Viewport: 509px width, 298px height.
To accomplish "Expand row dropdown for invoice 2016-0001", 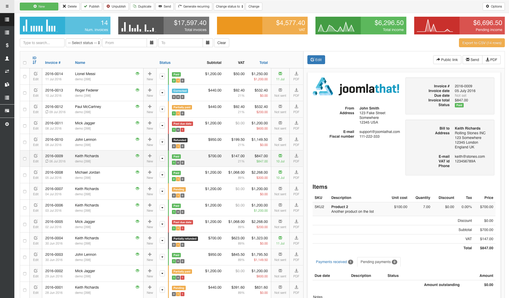I will (x=162, y=290).
